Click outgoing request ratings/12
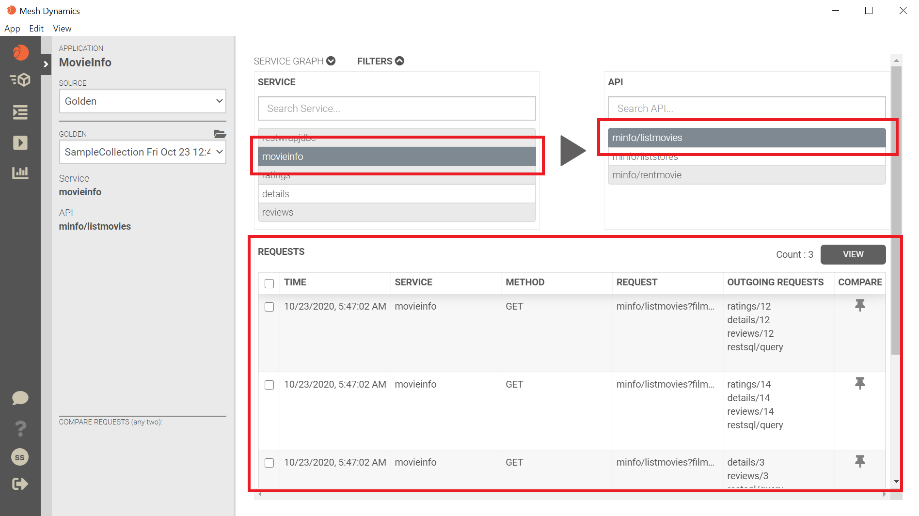The height and width of the screenshot is (516, 919). (749, 306)
